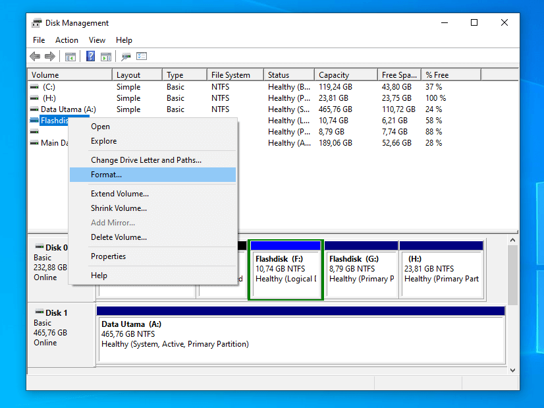Select the (H:) 23,81 GB partition block
The width and height of the screenshot is (544, 408).
click(441, 270)
